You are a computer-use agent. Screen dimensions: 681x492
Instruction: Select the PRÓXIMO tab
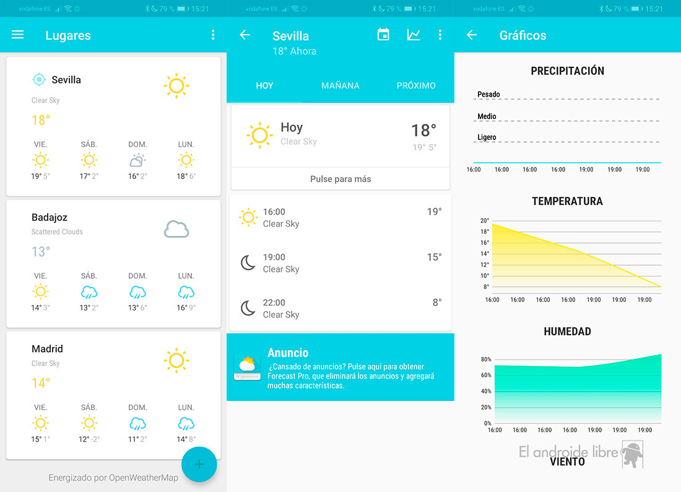(x=416, y=86)
